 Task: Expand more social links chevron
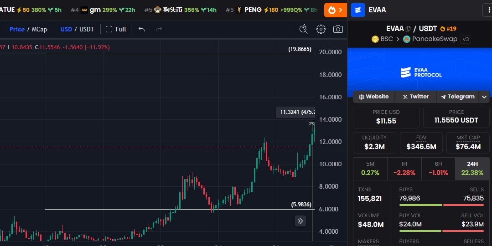click(484, 97)
